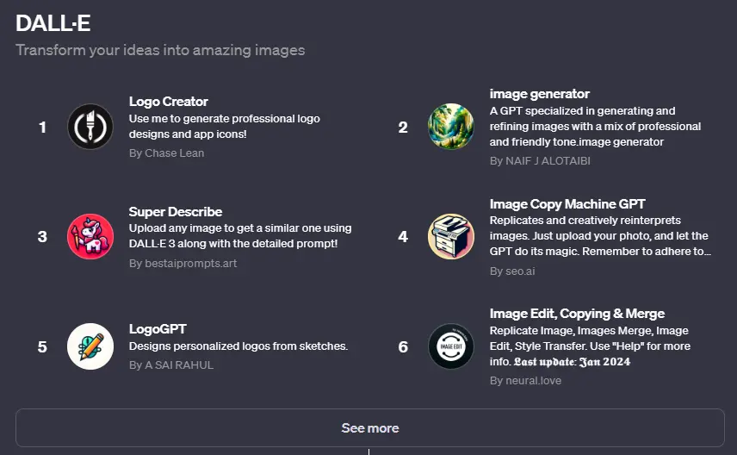Open the image generator forest avatar

pyautogui.click(x=451, y=127)
